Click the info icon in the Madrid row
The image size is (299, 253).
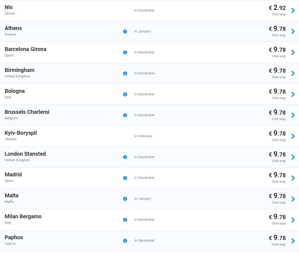click(125, 178)
